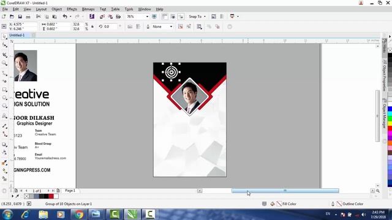Open the Layout menu

pyautogui.click(x=41, y=9)
